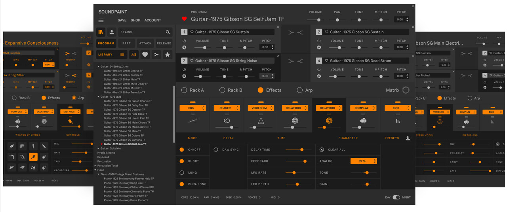The width and height of the screenshot is (507, 212).
Task: Select the EQ10 bars icon
Action: tap(398, 121)
